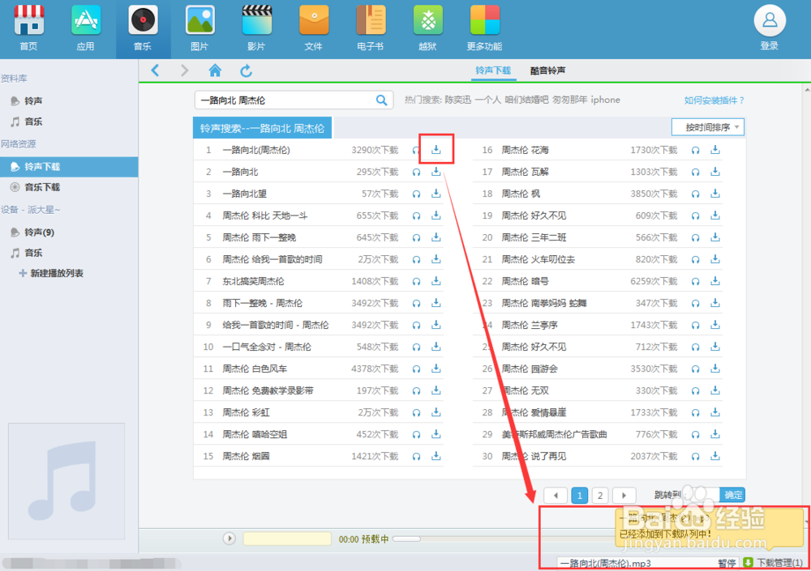Download 周杰伦 给我一首歌的时间 ringtone
811x571 pixels.
(436, 259)
